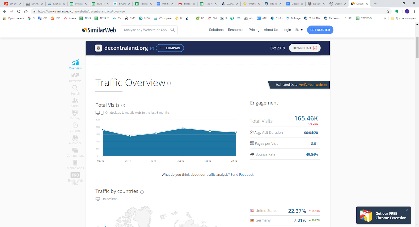Open the Redeems bookmark
The image size is (419, 227).
[x=332, y=18]
